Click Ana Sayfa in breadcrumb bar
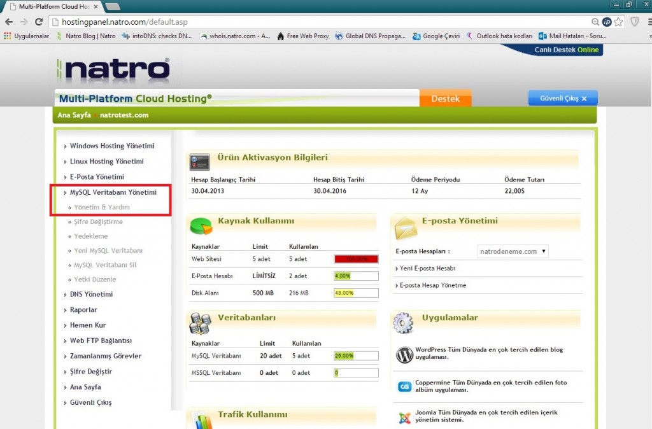The height and width of the screenshot is (429, 652). coord(74,115)
